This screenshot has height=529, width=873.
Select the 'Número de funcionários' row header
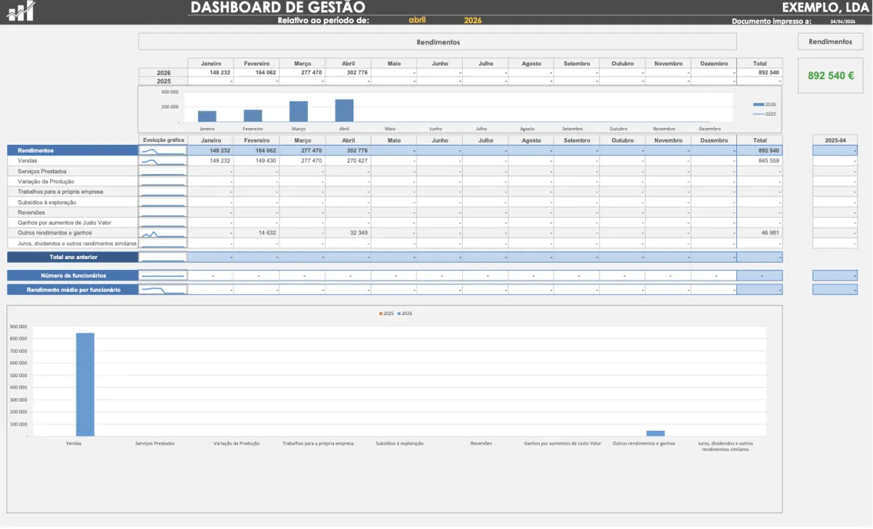[73, 276]
